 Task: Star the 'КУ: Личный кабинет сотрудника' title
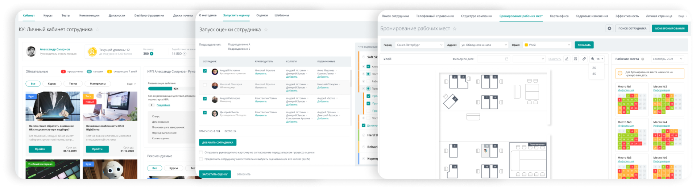pyautogui.click(x=97, y=30)
